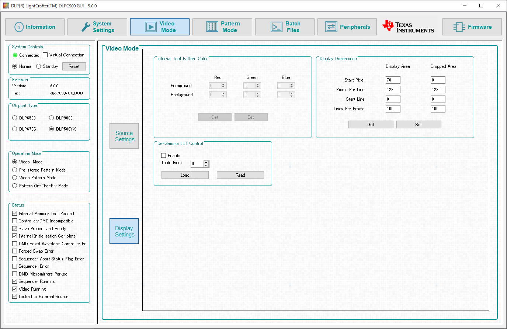Toggle DMD Micromirrors Parked checkbox
The height and width of the screenshot is (329, 507).
tap(15, 274)
